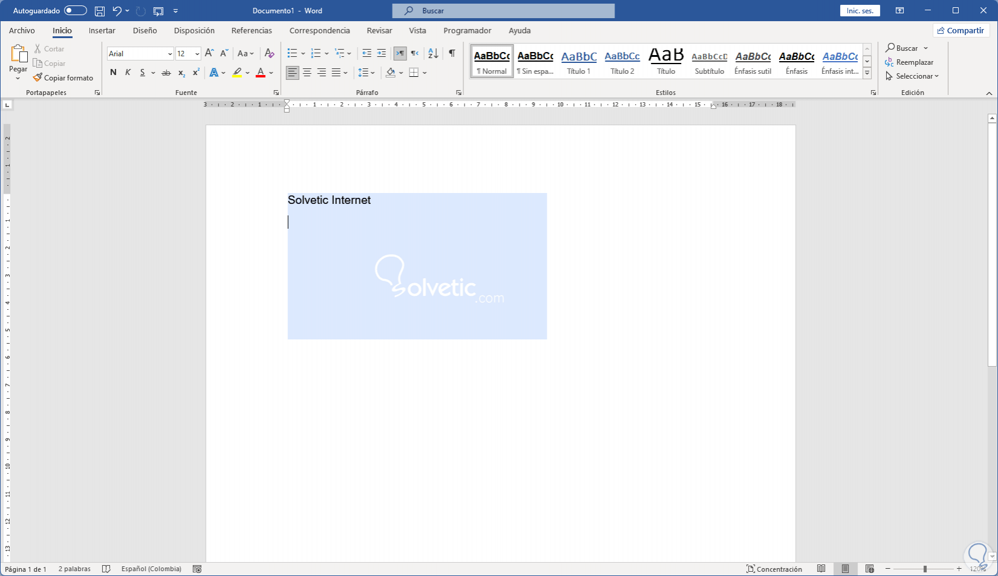
Task: Increase the font size
Action: [x=209, y=54]
